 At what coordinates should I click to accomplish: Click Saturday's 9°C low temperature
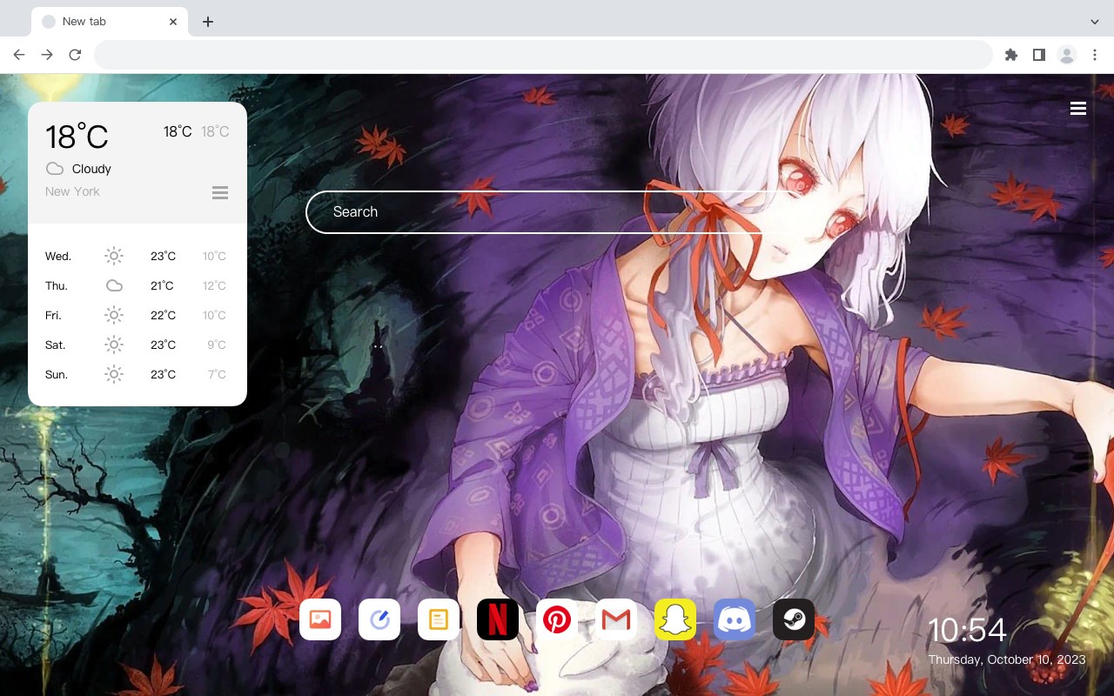[x=217, y=345]
